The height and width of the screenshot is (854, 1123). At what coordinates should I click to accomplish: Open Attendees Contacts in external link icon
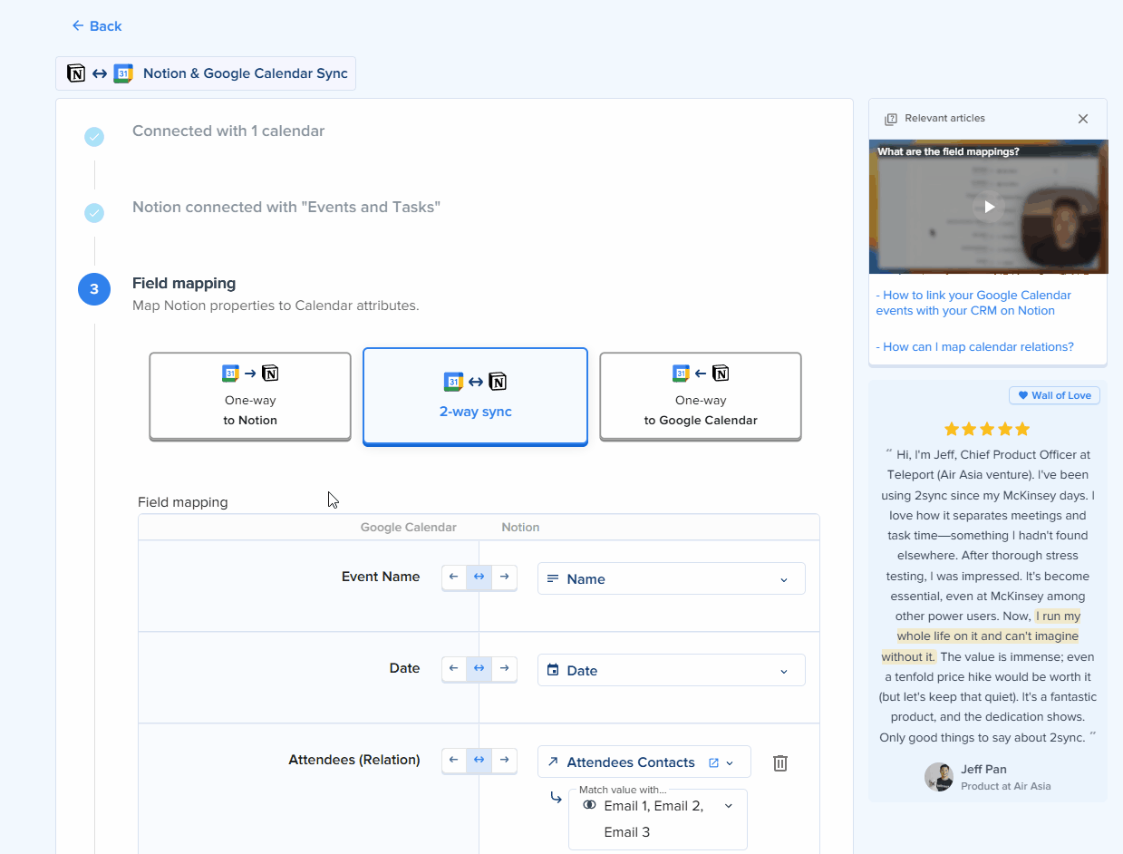(x=713, y=762)
